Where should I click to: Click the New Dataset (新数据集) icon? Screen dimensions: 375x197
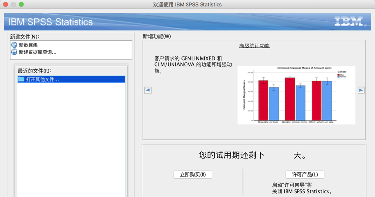[14, 45]
